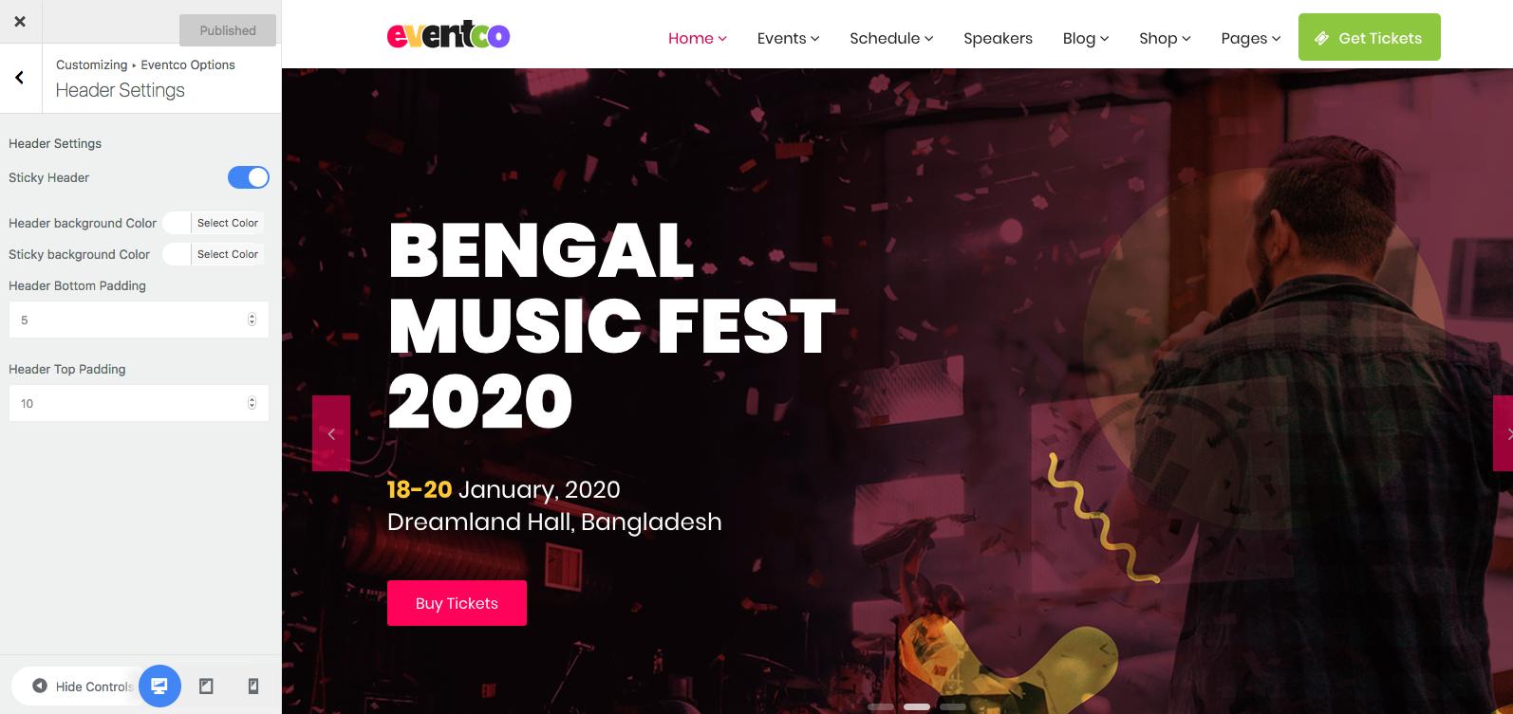Expand the Home menu dropdown
Viewport: 1513px width, 714px height.
coord(698,38)
